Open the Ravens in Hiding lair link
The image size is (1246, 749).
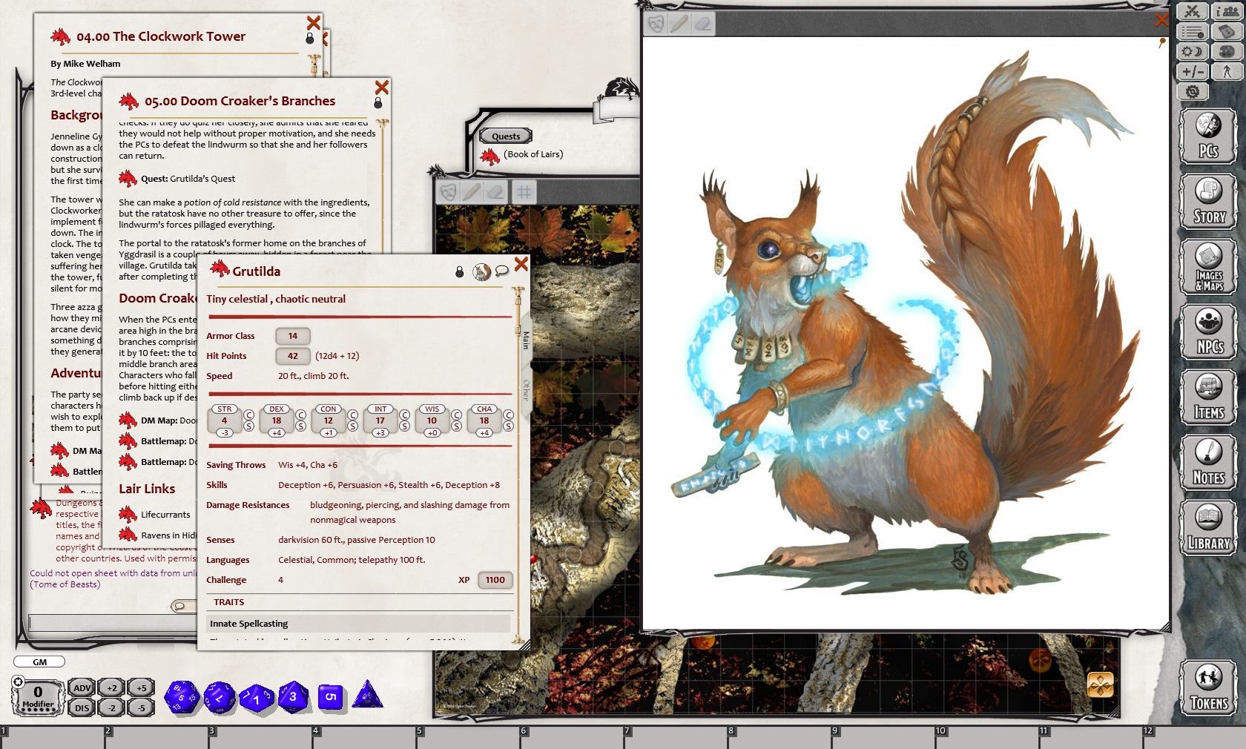pyautogui.click(x=169, y=535)
